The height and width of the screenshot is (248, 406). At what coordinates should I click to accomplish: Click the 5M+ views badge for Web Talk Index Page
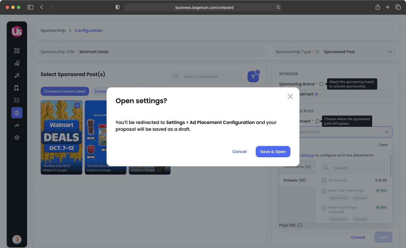(381, 191)
